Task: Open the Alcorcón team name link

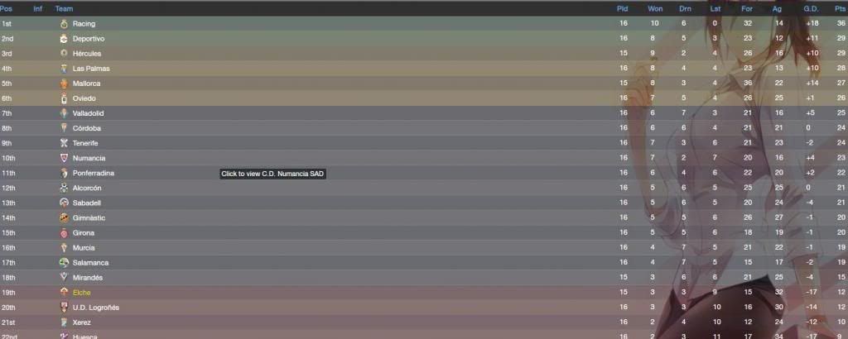Action: (x=86, y=188)
